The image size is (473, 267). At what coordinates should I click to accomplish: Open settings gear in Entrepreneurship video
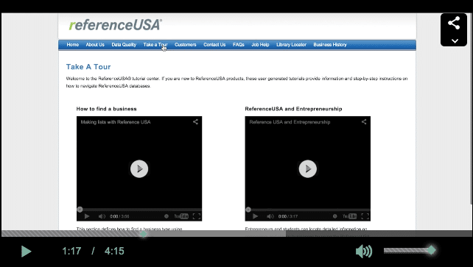(334, 216)
